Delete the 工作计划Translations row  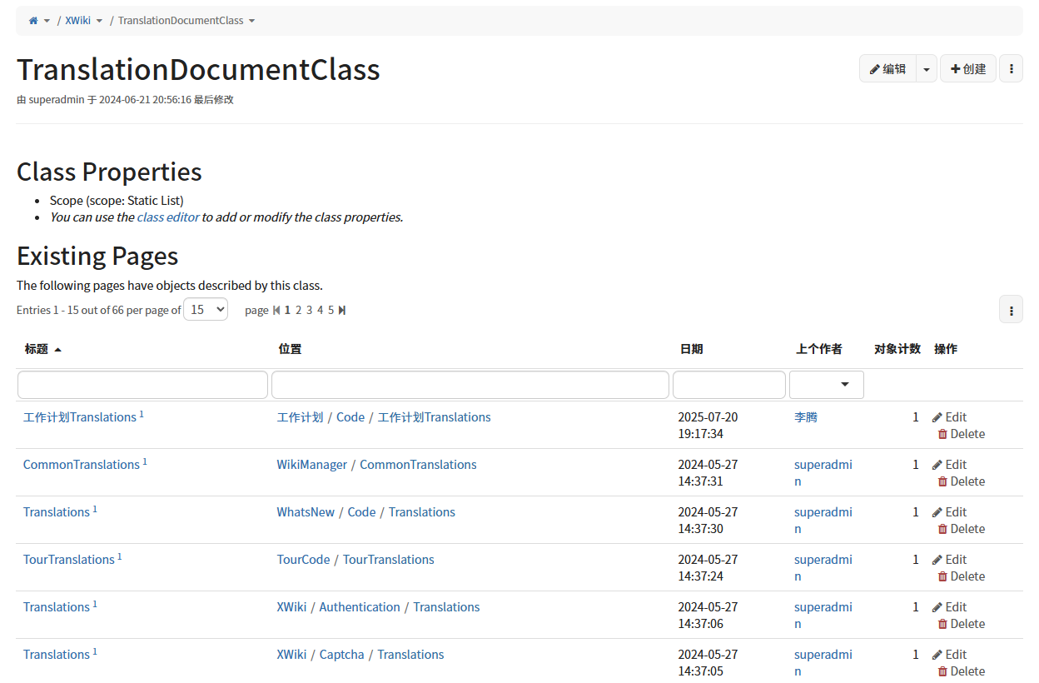[961, 434]
